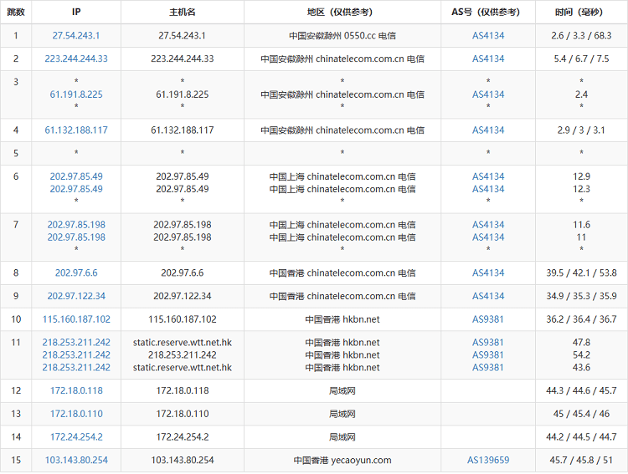Open AS4134 link in hop 4 row
This screenshot has height=474, width=628.
click(488, 130)
